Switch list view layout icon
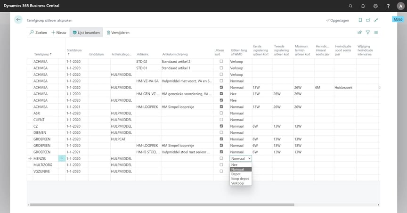The width and height of the screenshot is (407, 213). coord(376,33)
